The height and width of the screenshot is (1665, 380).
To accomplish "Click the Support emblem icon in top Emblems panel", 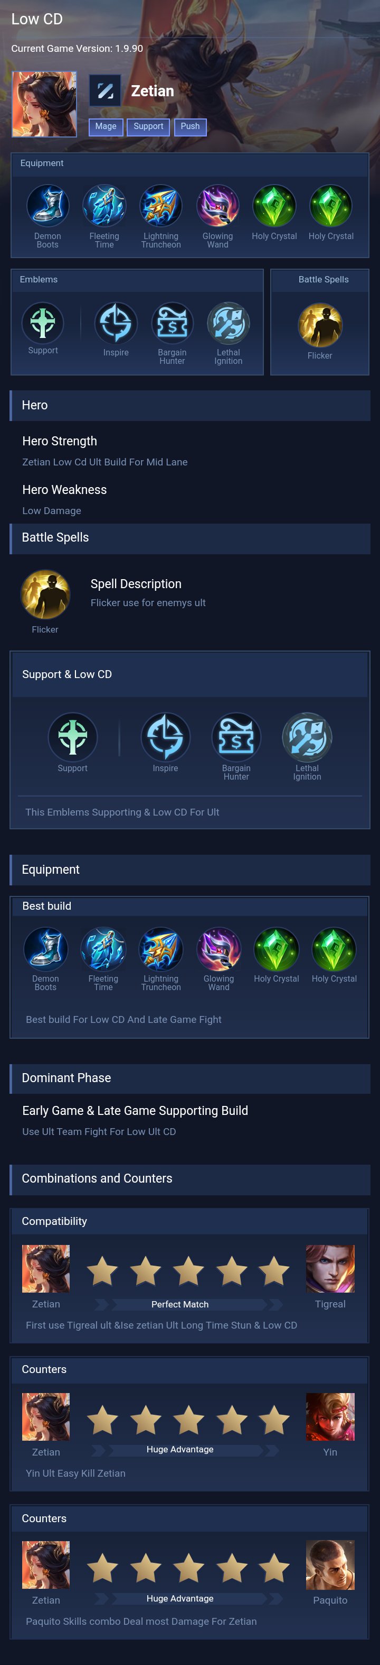I will point(43,322).
